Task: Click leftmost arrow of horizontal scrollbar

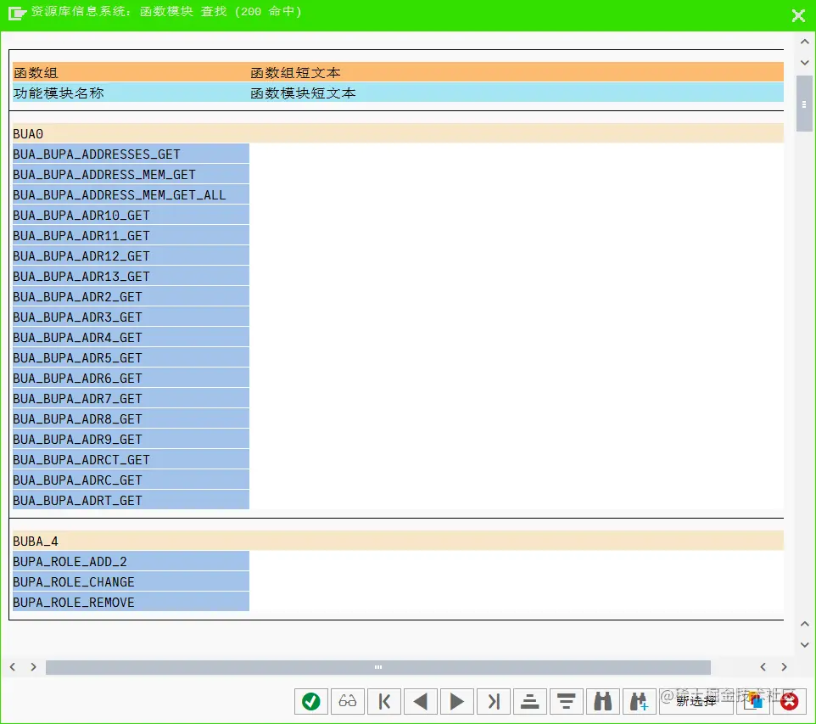Action: (13, 666)
